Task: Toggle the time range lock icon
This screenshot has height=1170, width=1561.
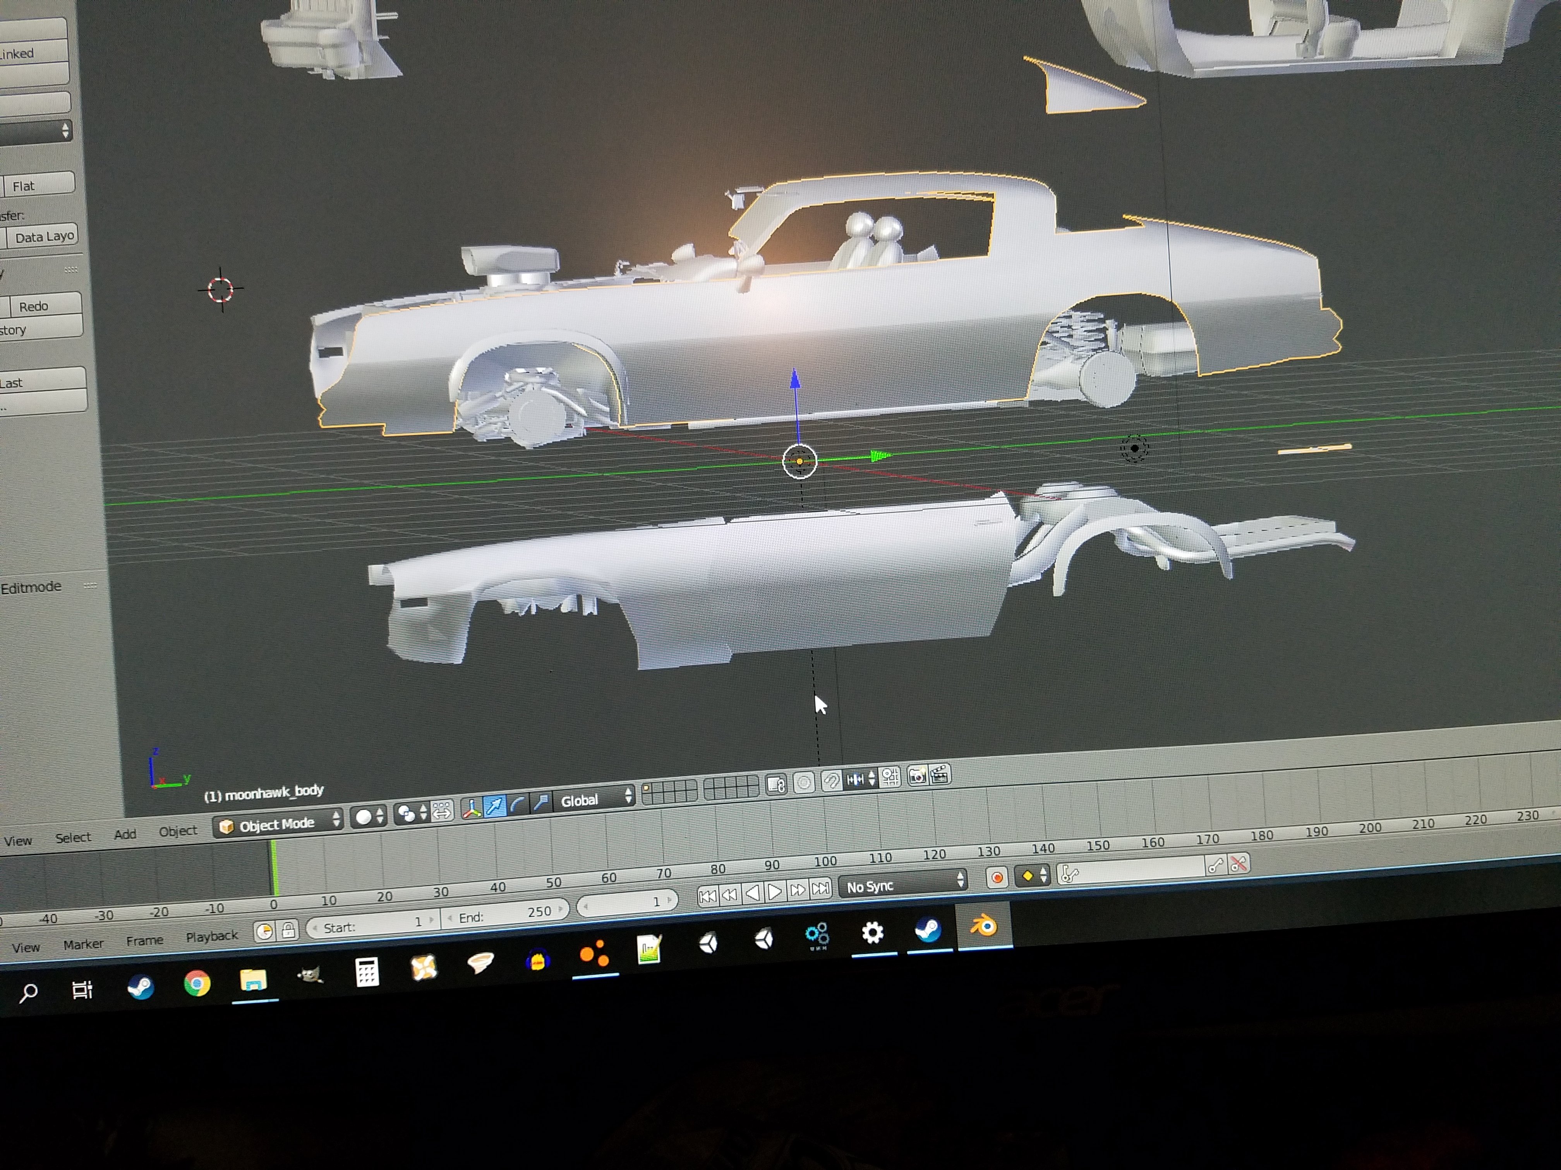Action: (288, 931)
